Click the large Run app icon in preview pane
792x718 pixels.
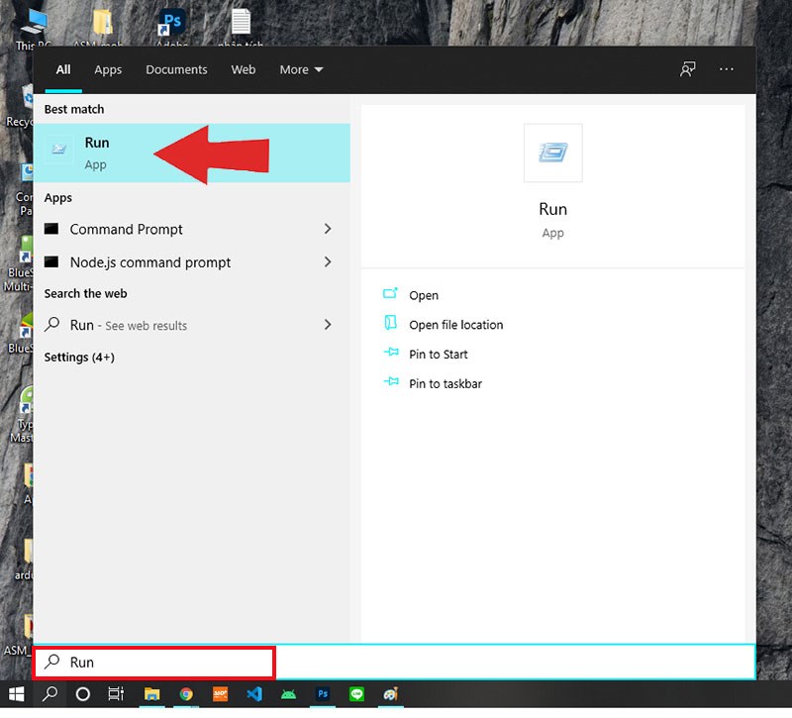[x=553, y=153]
